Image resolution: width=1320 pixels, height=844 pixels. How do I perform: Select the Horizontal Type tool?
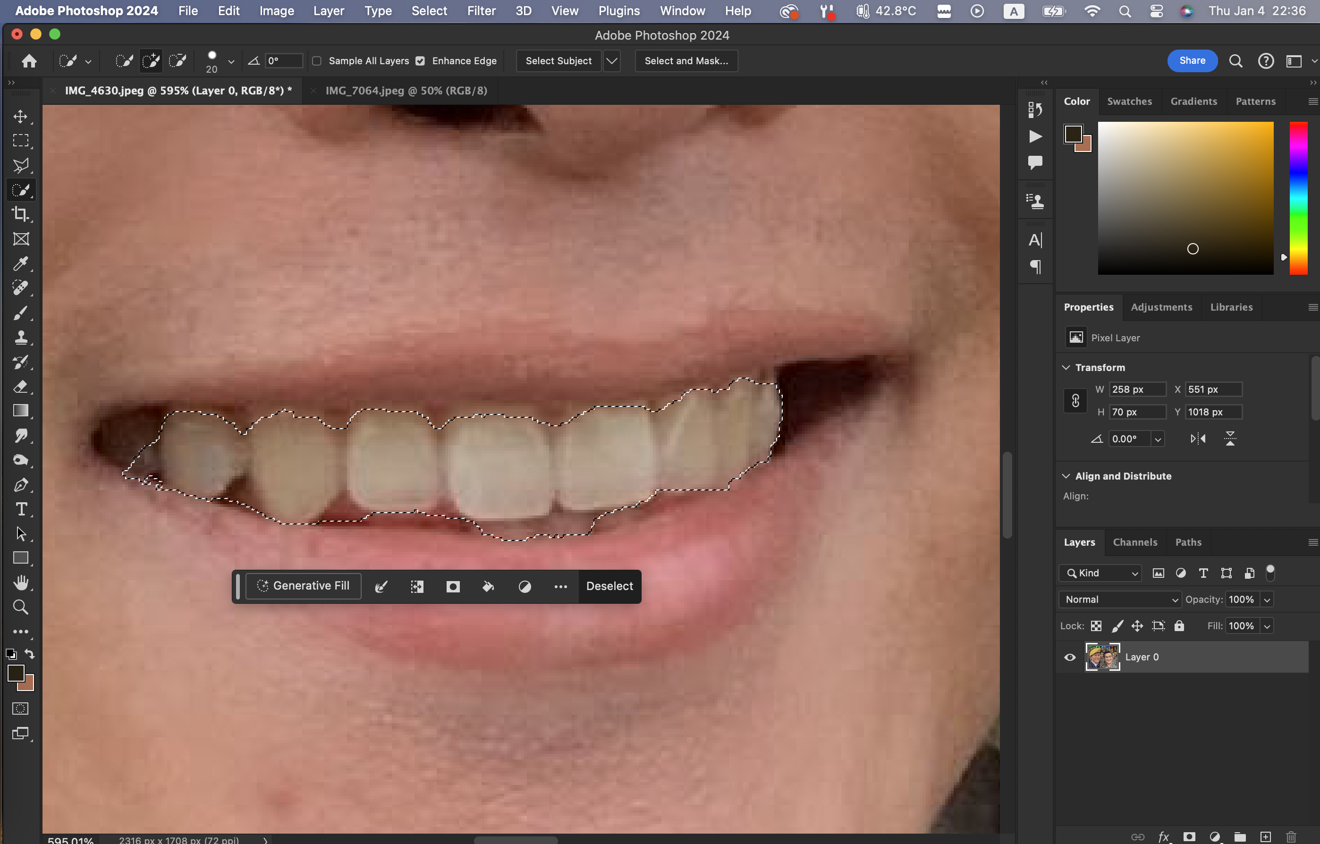[x=21, y=509]
